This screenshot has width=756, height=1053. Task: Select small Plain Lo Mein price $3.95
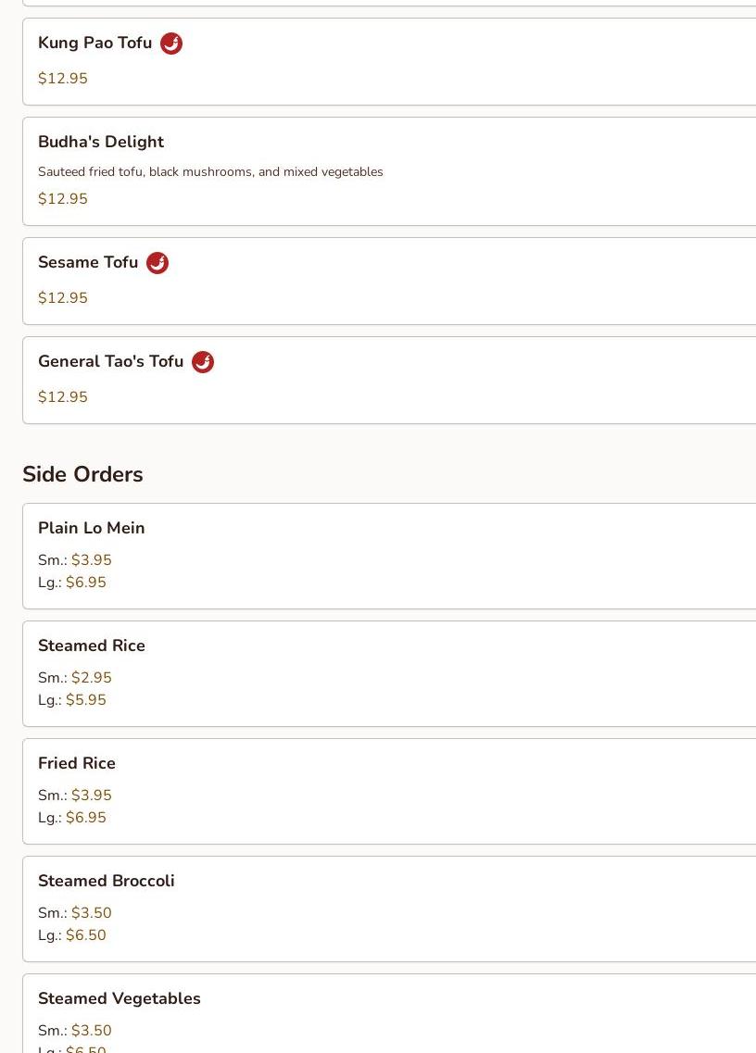coord(91,560)
